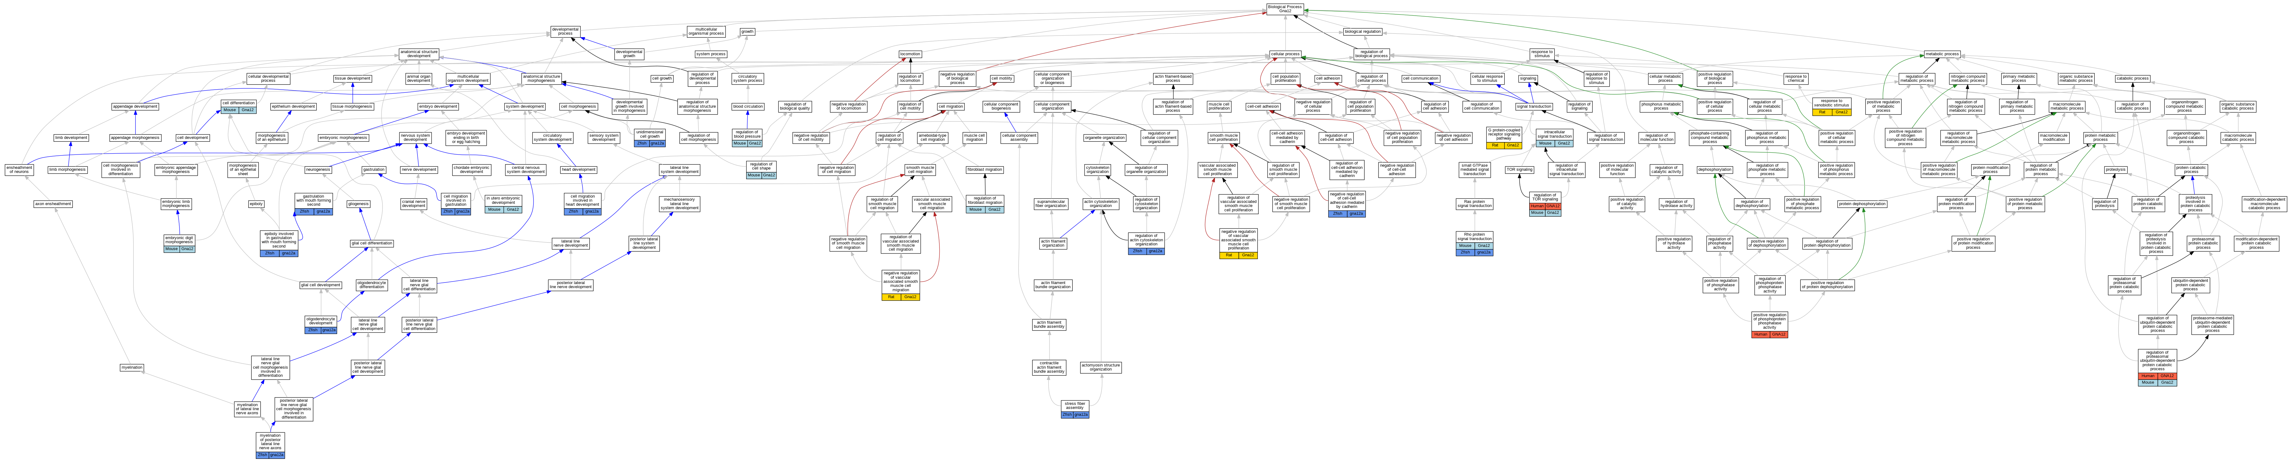The height and width of the screenshot is (462, 2292).
Task: Select the 'limb development' node
Action: (71, 138)
